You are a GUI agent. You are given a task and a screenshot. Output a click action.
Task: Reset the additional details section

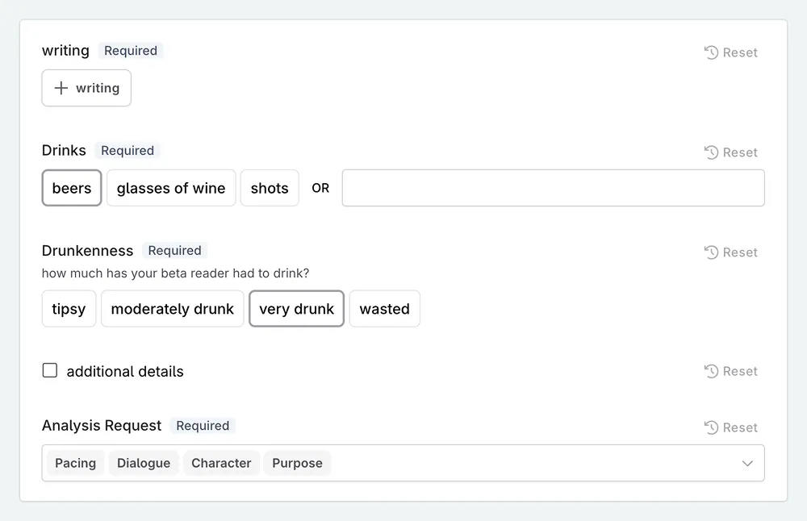730,371
